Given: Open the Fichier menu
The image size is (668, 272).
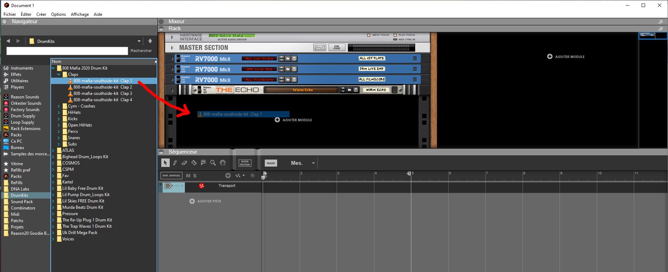Looking at the screenshot, I should coord(10,14).
